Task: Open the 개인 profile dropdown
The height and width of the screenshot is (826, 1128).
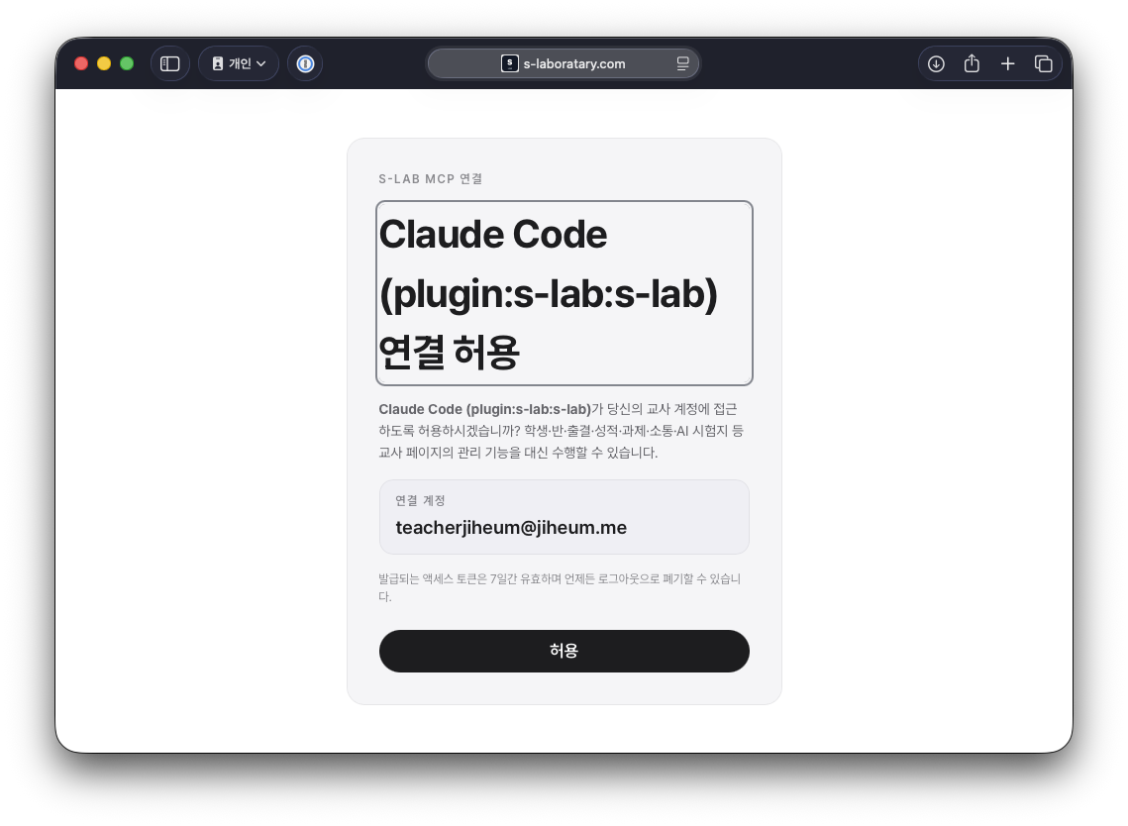Action: [239, 64]
